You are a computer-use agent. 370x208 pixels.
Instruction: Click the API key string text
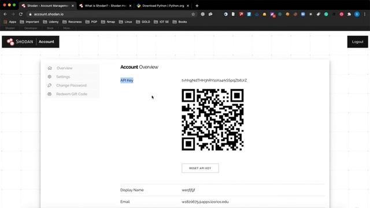point(214,80)
